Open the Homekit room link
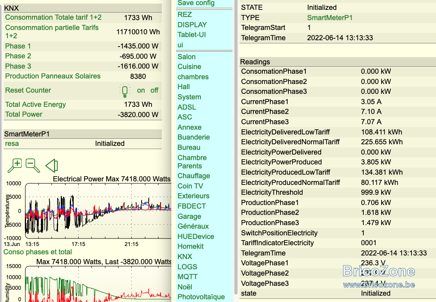 pos(191,246)
